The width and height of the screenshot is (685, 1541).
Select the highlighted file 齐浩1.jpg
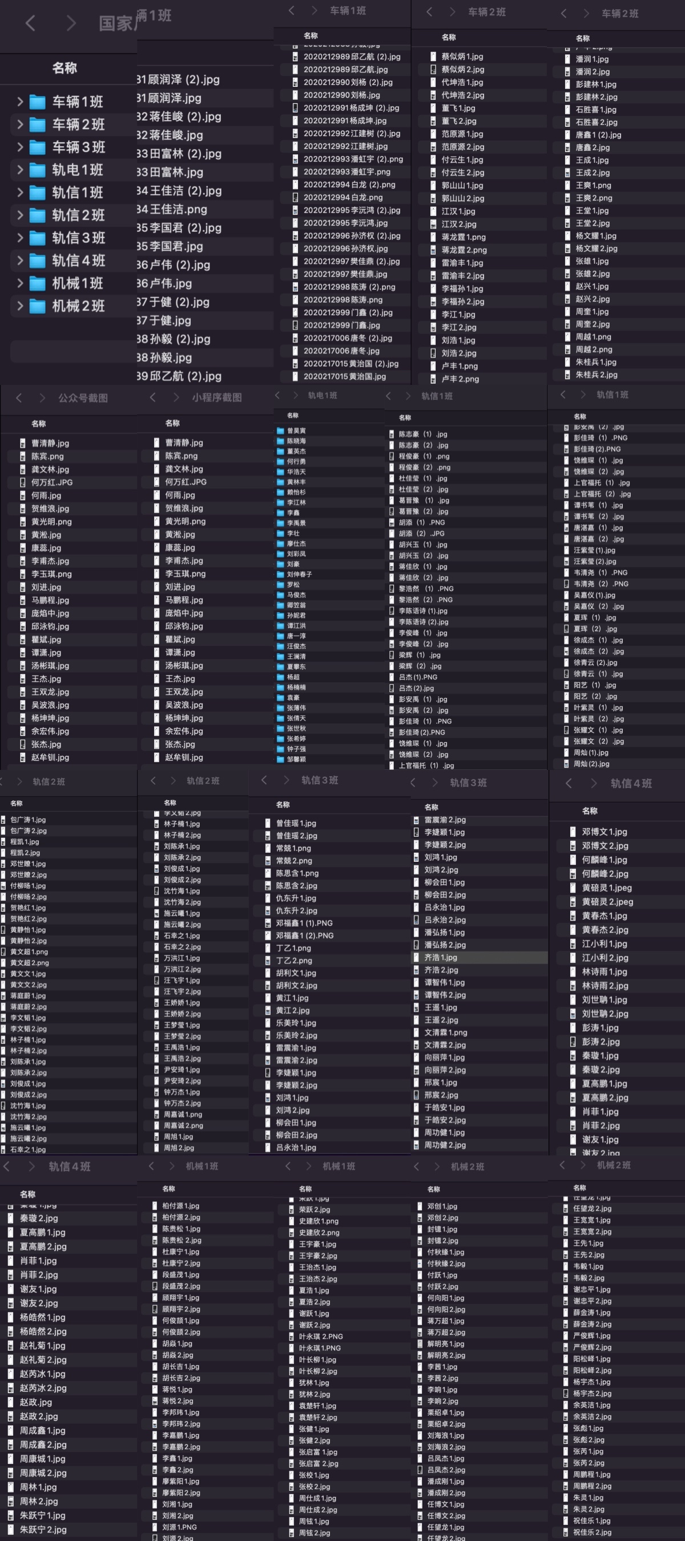tap(441, 958)
